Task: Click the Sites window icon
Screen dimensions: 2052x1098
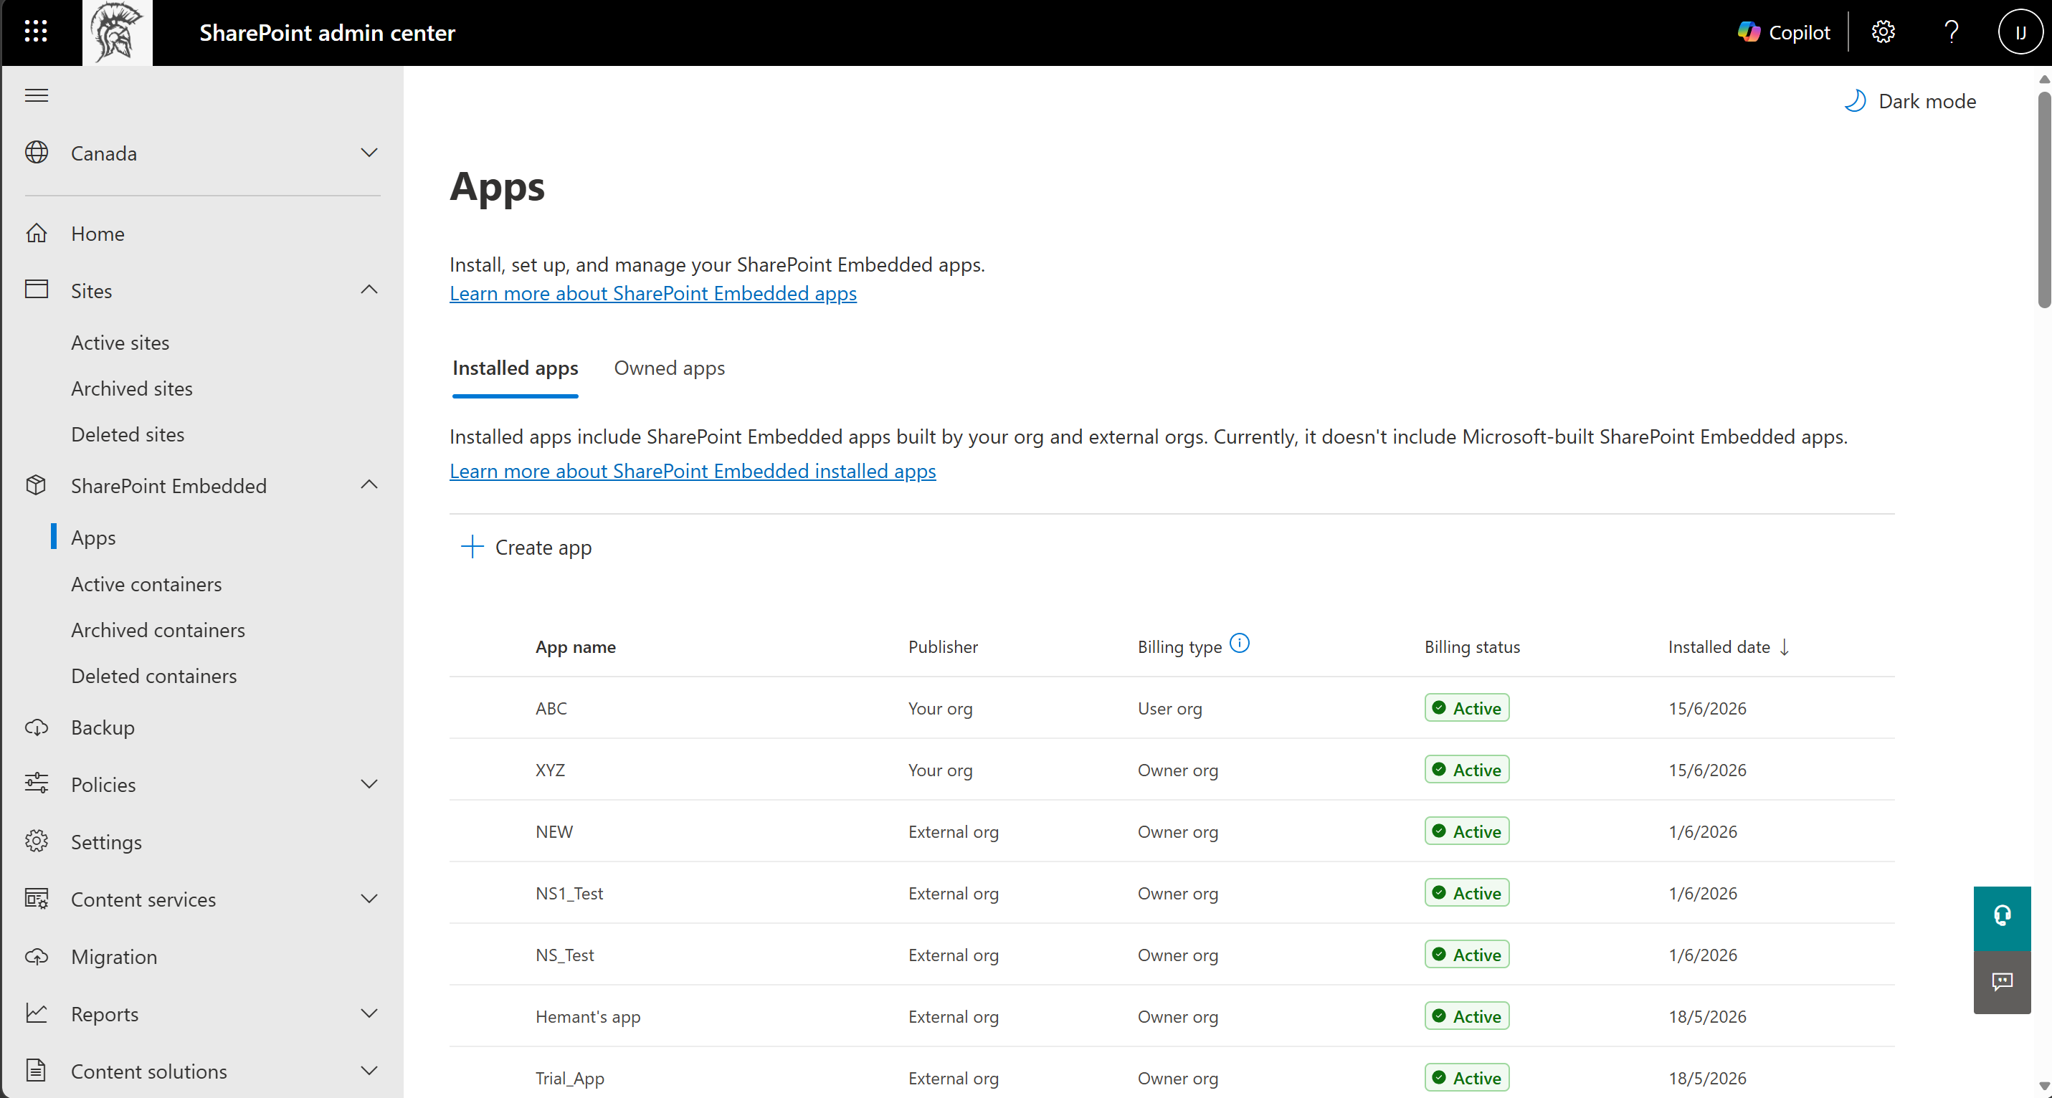Action: click(x=37, y=290)
